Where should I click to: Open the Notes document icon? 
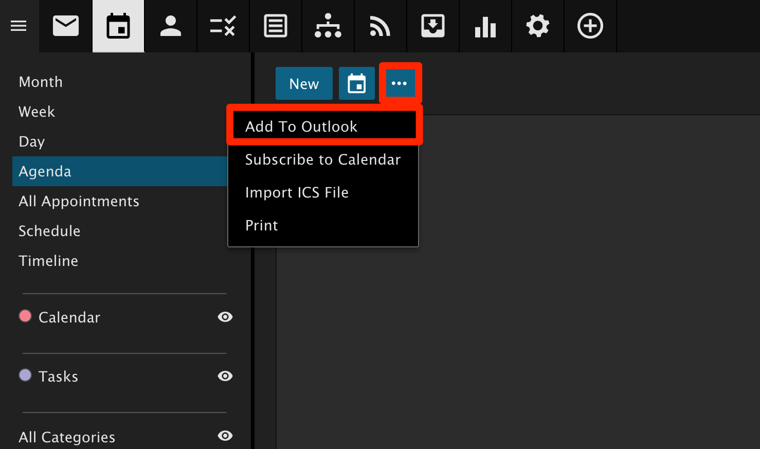tap(276, 26)
